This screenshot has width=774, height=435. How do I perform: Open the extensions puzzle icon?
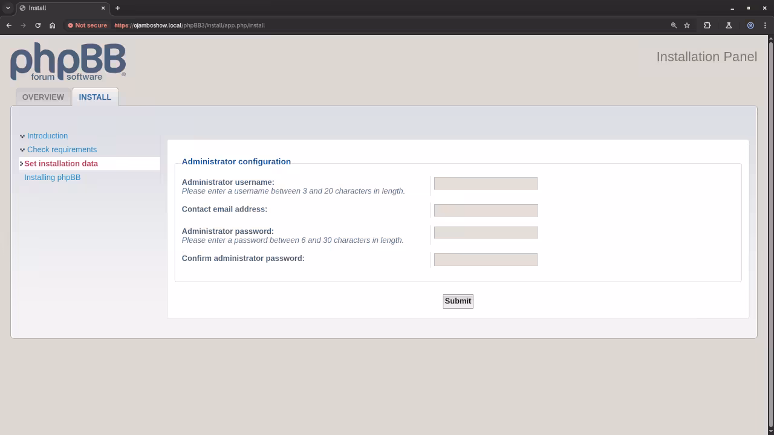(x=707, y=25)
